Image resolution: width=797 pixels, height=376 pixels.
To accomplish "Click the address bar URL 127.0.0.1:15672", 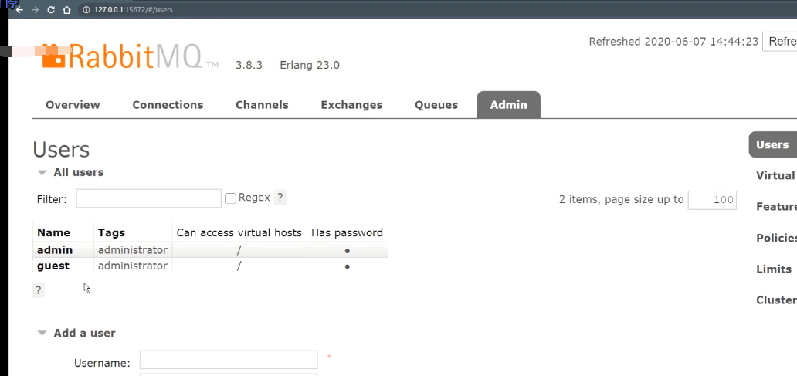I will [x=133, y=10].
